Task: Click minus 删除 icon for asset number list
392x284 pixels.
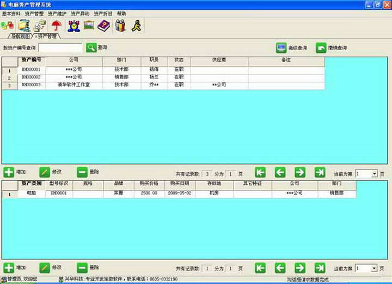Action: click(x=82, y=172)
